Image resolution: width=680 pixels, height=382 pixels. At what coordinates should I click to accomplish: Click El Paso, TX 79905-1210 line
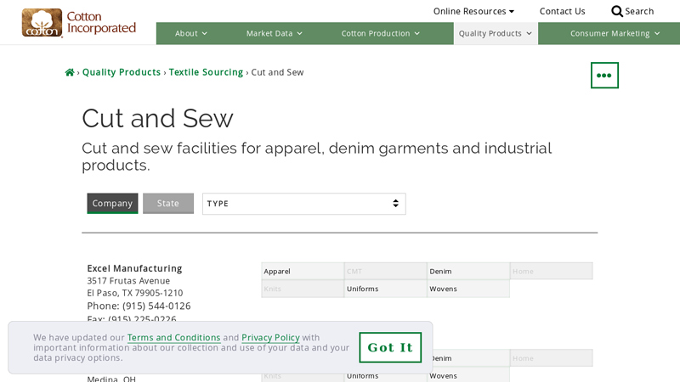coord(135,293)
